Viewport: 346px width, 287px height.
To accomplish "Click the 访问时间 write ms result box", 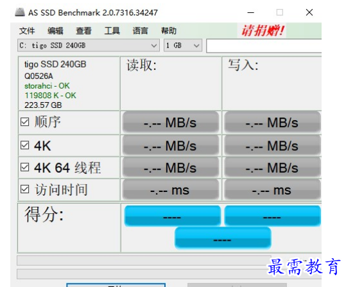I will tap(273, 189).
